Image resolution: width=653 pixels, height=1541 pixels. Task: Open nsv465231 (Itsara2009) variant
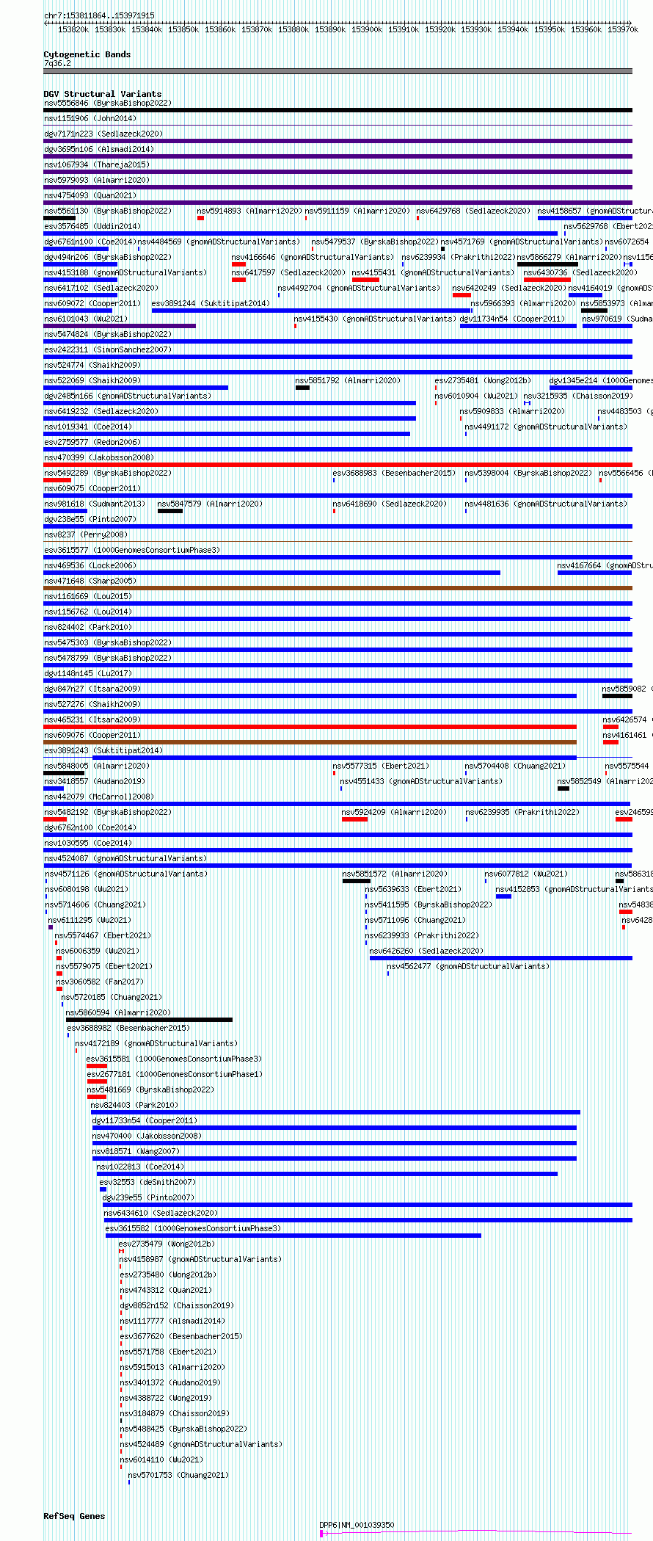point(92,719)
